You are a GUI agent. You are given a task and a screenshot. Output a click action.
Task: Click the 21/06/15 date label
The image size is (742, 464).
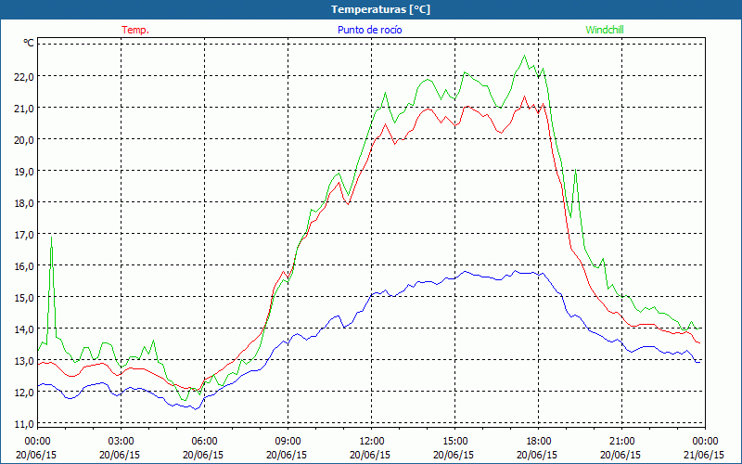[706, 455]
